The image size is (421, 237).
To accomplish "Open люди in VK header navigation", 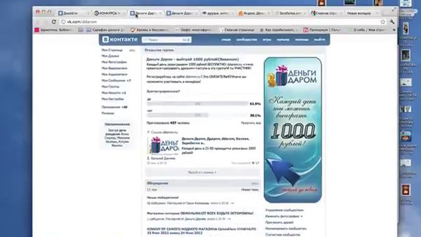I will [x=226, y=39].
